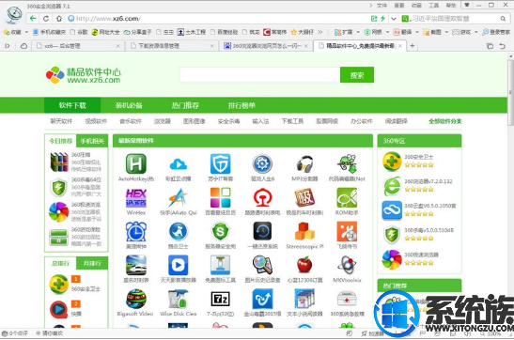Click the browser back arrow button
This screenshot has width=514, height=340.
click(x=33, y=19)
